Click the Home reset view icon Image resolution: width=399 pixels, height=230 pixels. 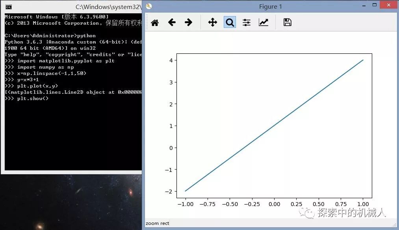click(154, 22)
